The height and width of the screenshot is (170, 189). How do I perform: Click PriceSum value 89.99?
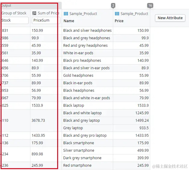coord(36,83)
